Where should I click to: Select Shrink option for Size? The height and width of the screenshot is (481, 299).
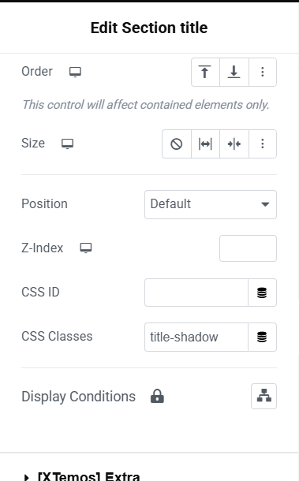(x=234, y=144)
